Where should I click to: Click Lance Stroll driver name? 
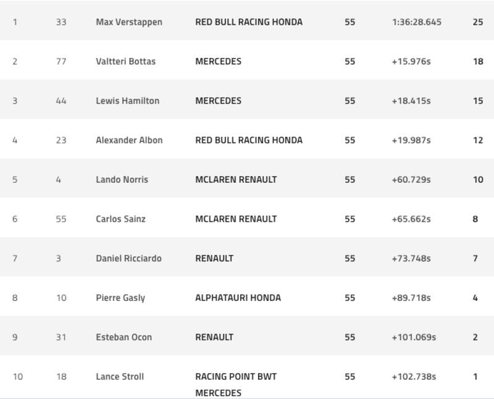(x=120, y=376)
